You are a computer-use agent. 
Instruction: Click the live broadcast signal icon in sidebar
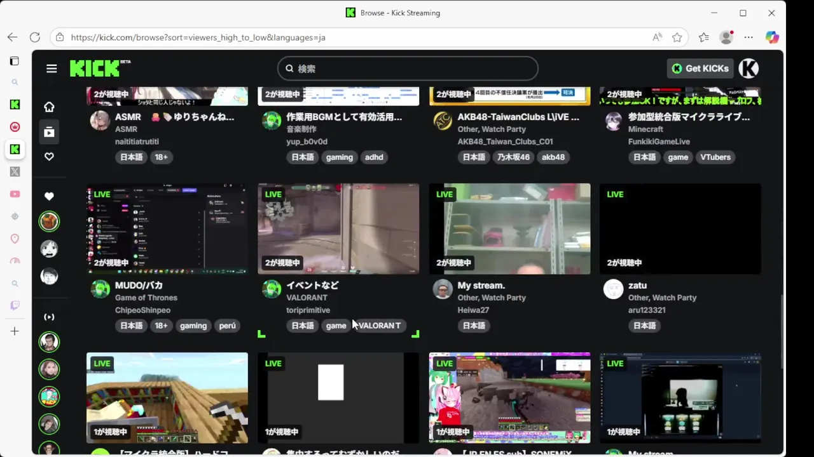click(x=49, y=317)
